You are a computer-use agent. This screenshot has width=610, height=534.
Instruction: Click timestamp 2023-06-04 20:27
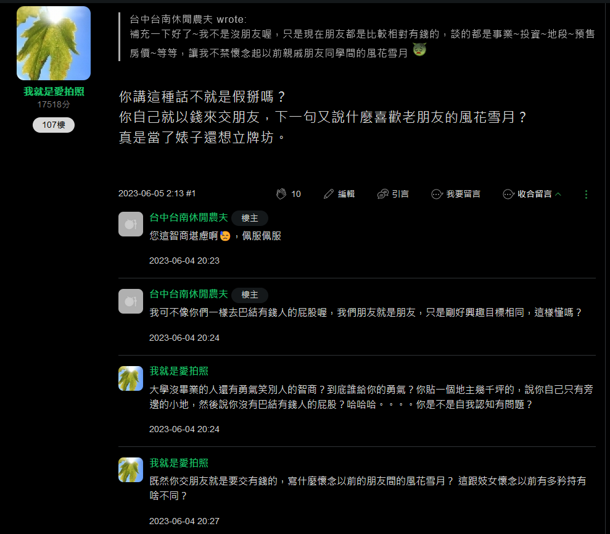point(184,521)
